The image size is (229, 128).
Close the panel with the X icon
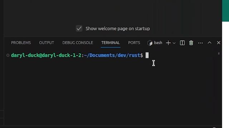click(x=219, y=43)
